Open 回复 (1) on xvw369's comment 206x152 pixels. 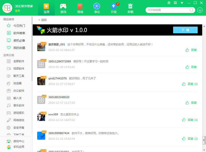193,120
